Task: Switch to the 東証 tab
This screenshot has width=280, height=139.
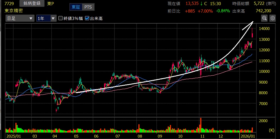Action: click(x=76, y=7)
